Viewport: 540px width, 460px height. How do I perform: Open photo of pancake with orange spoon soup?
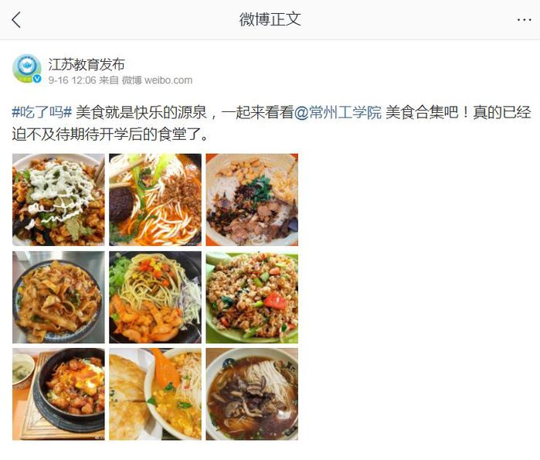click(155, 394)
